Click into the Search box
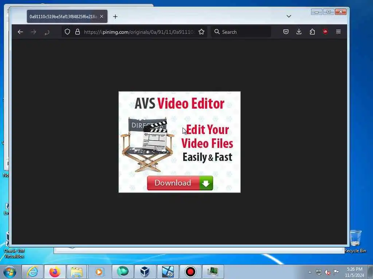The image size is (373, 279). [241, 32]
